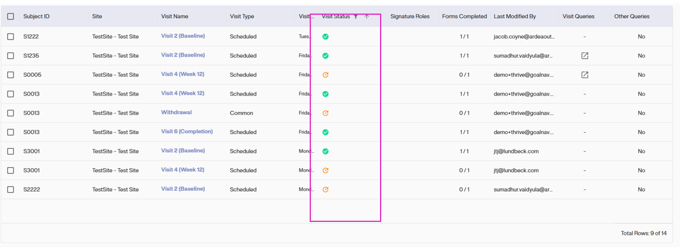
Task: Click the green completed status icon for S1222
Action: click(326, 37)
